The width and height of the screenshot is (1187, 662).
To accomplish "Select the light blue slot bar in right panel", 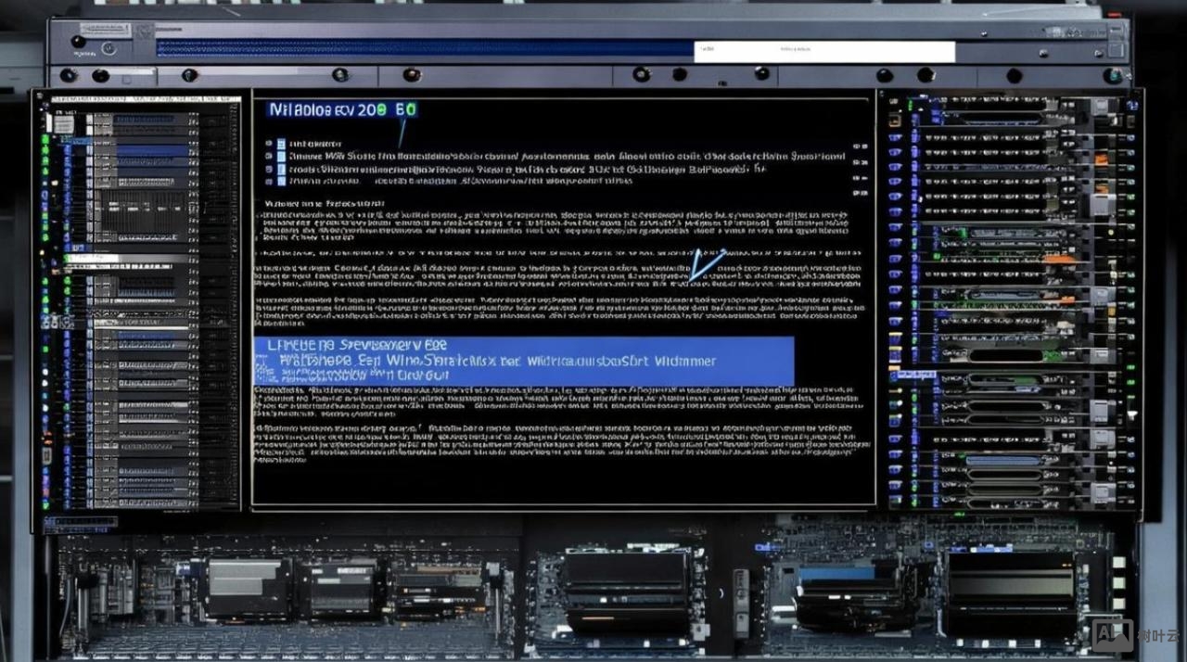I will (1006, 461).
